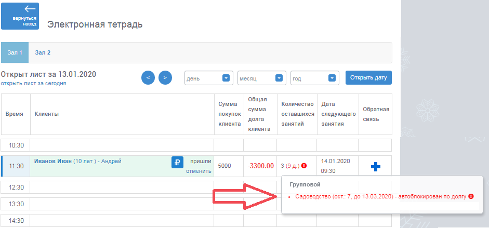489x228 pixels.
Task: Go to previous day with the < button
Action: 148,77
